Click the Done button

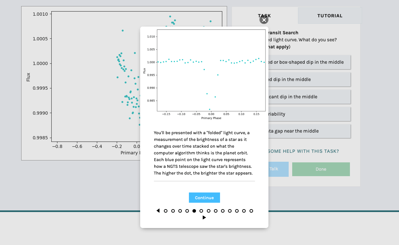coord(321,169)
